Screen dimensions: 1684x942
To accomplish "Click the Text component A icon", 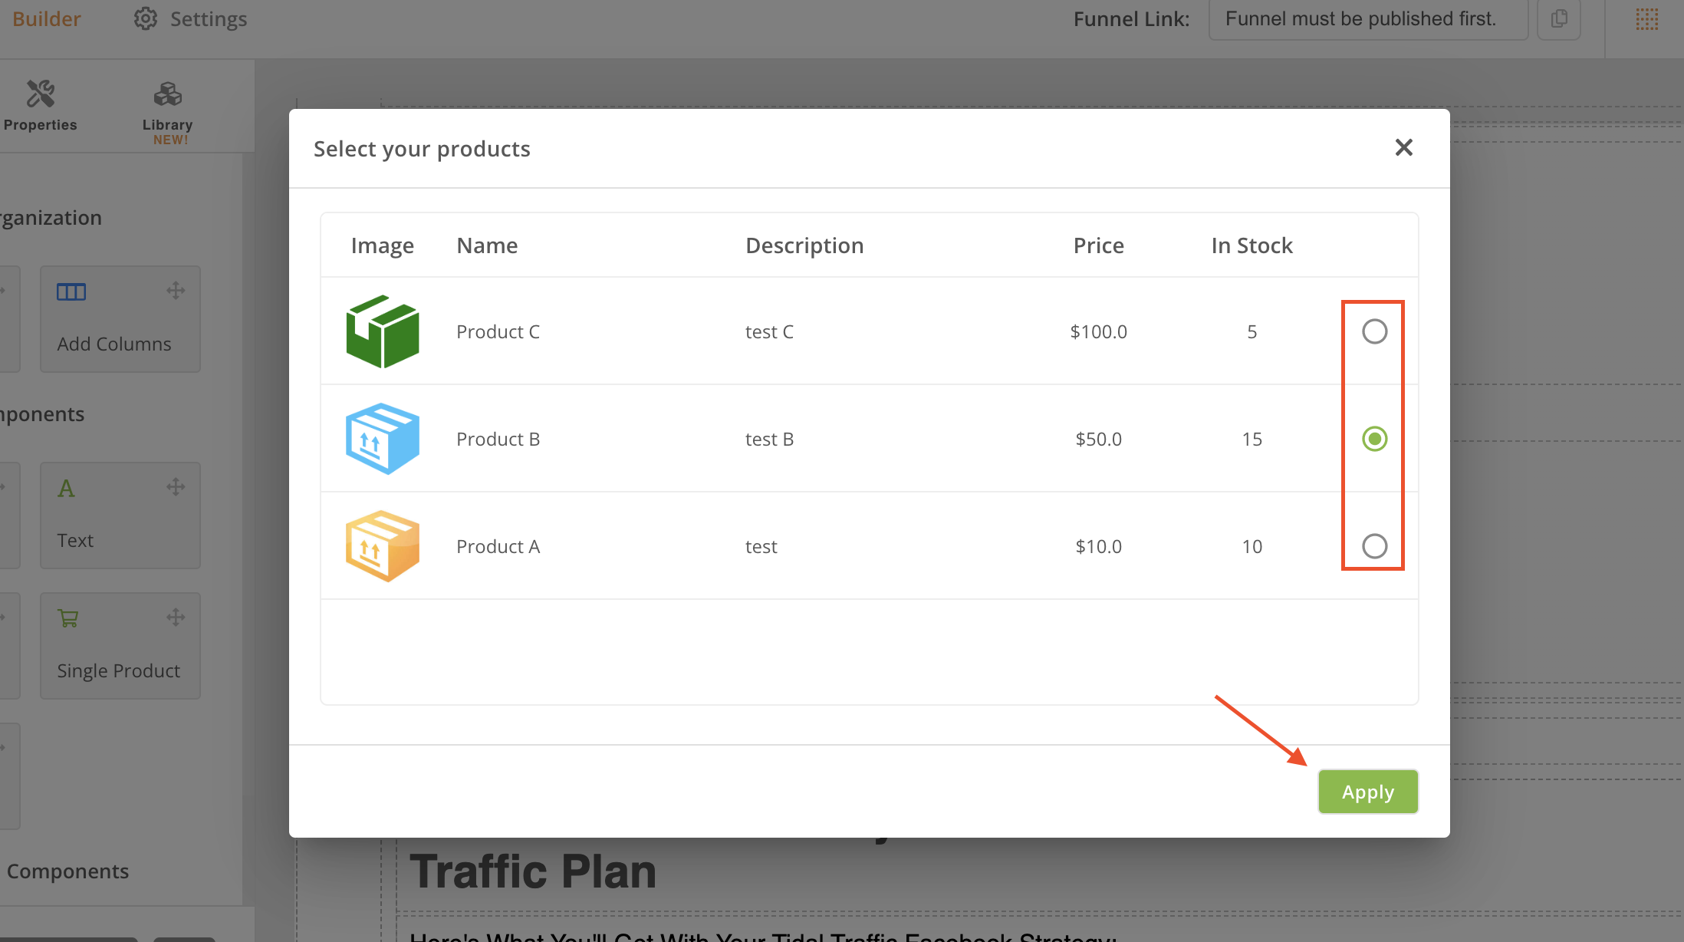I will (66, 489).
